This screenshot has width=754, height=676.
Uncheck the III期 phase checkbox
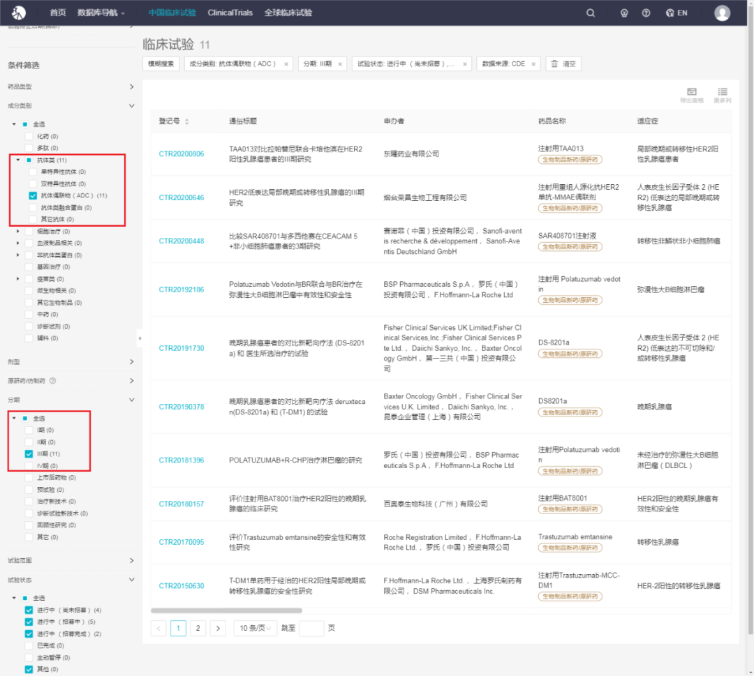(29, 453)
